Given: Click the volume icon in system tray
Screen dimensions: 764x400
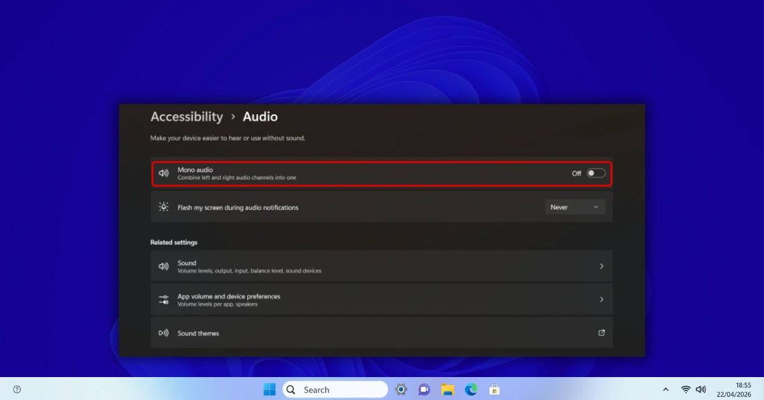Looking at the screenshot, I should pyautogui.click(x=701, y=389).
